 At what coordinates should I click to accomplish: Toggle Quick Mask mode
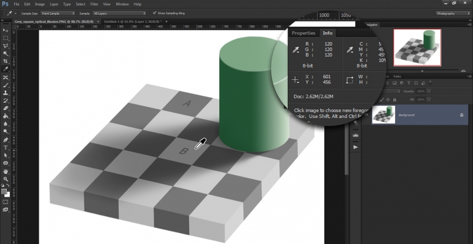tap(6, 202)
